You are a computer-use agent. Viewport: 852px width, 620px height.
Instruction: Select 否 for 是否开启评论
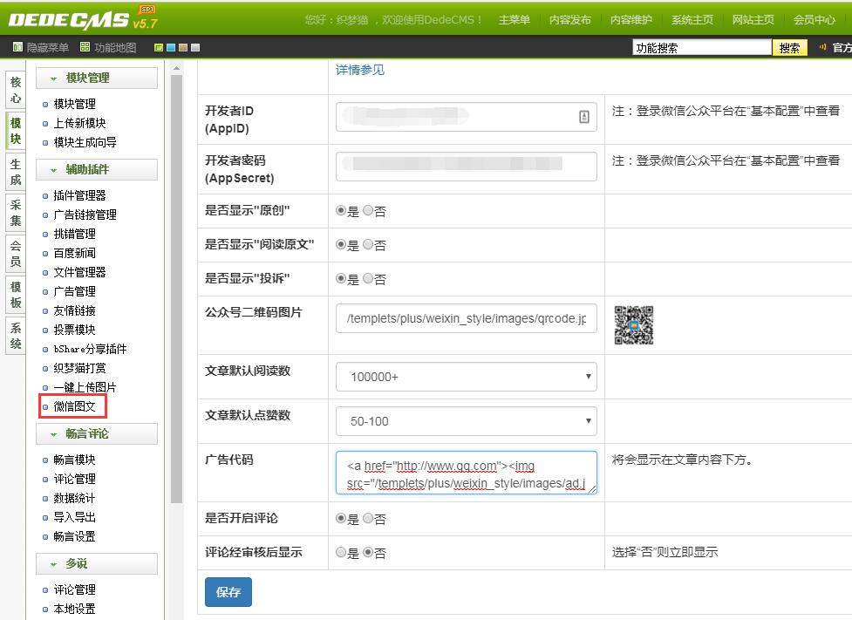point(368,518)
